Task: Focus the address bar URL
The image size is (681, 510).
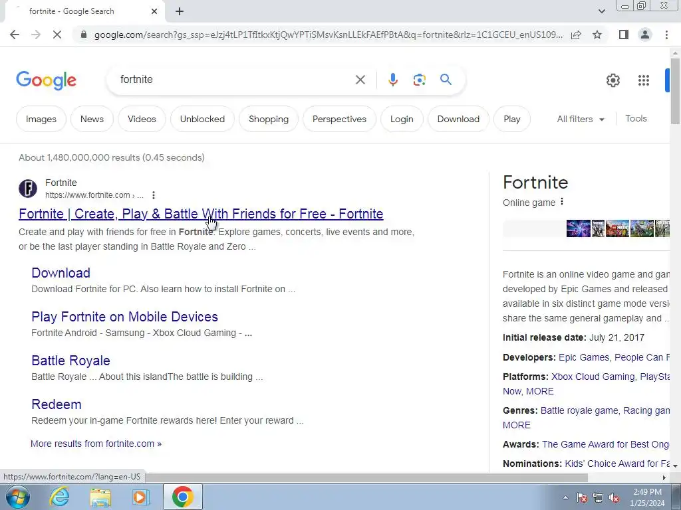Action: [x=329, y=35]
